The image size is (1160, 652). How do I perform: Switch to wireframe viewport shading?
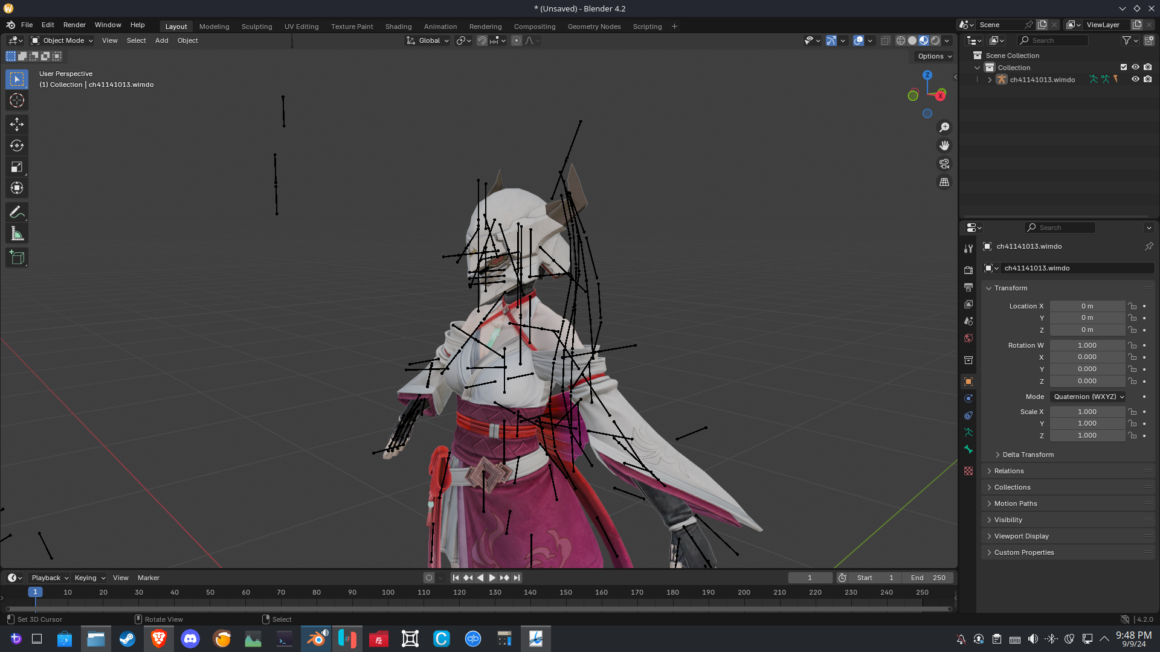(900, 40)
